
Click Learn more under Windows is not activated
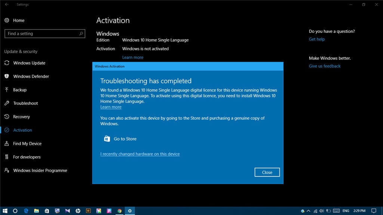(x=133, y=57)
